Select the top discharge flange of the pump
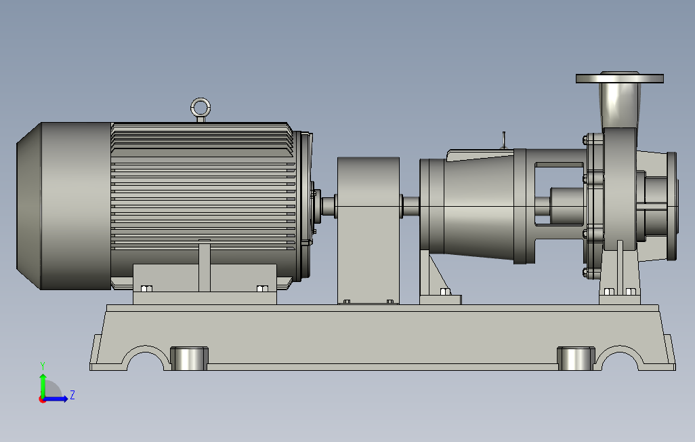The image size is (695, 442). coord(620,78)
